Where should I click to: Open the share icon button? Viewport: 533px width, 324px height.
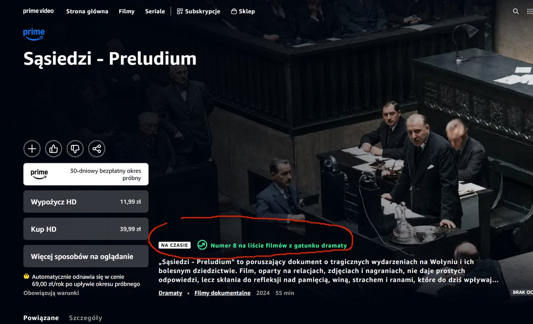[x=97, y=149]
